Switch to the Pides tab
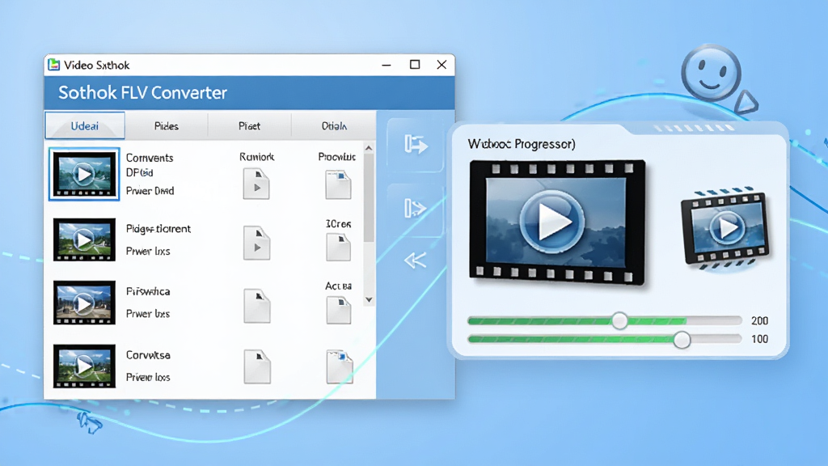Screen dimensions: 828x466 167,125
